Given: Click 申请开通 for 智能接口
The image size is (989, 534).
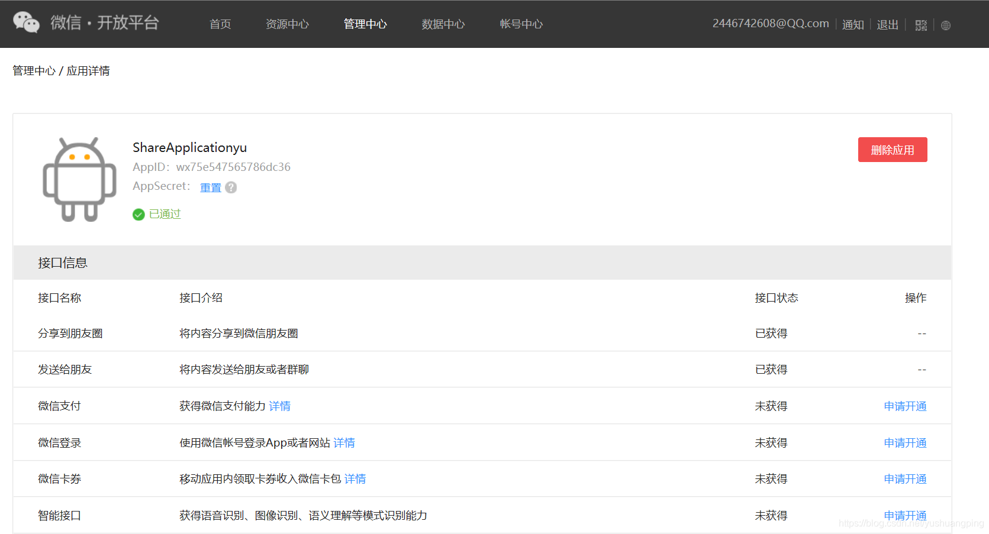Looking at the screenshot, I should (x=905, y=516).
